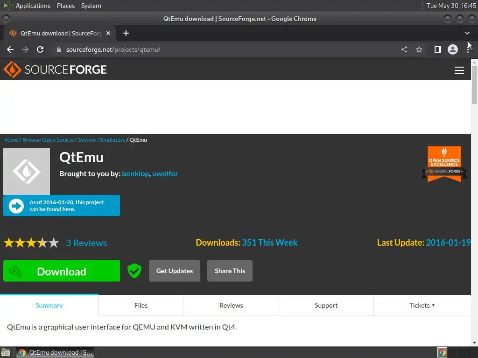The height and width of the screenshot is (358, 478).
Task: Click the Get Updates button
Action: (x=175, y=271)
